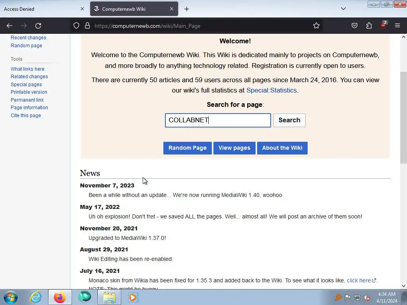Open the Page information link
This screenshot has width=407, height=305.
click(29, 107)
